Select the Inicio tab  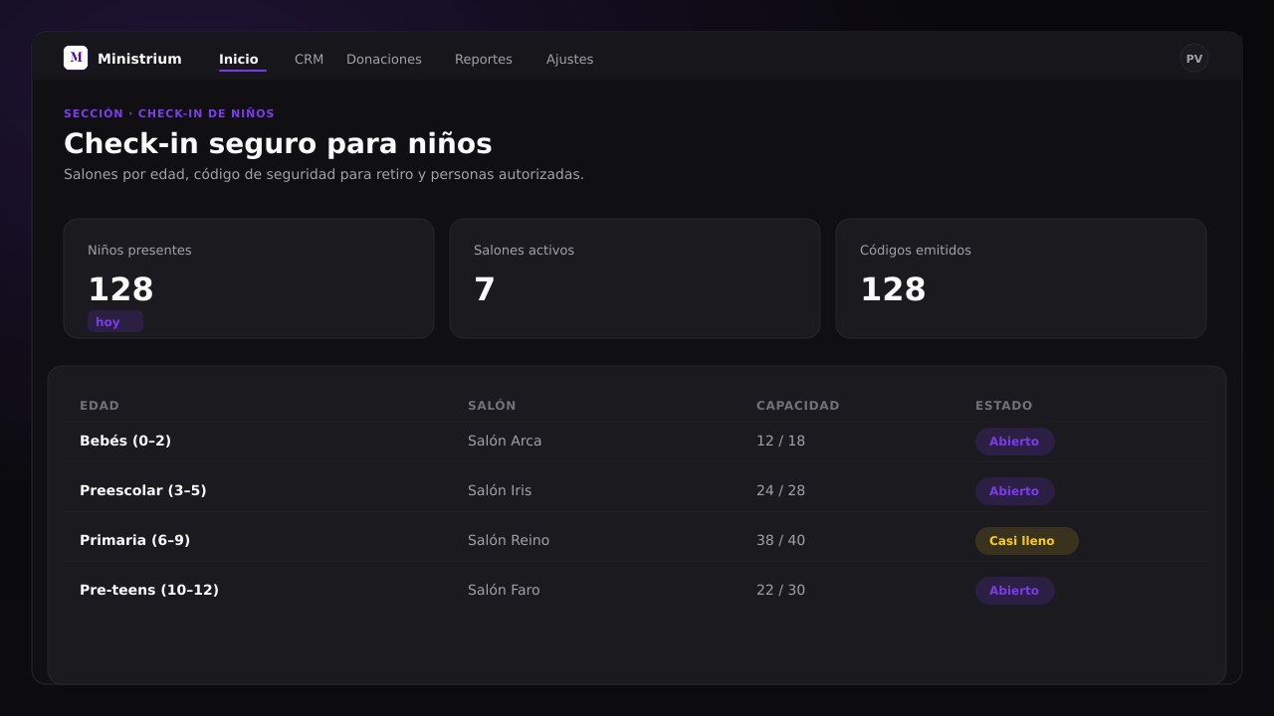239,59
